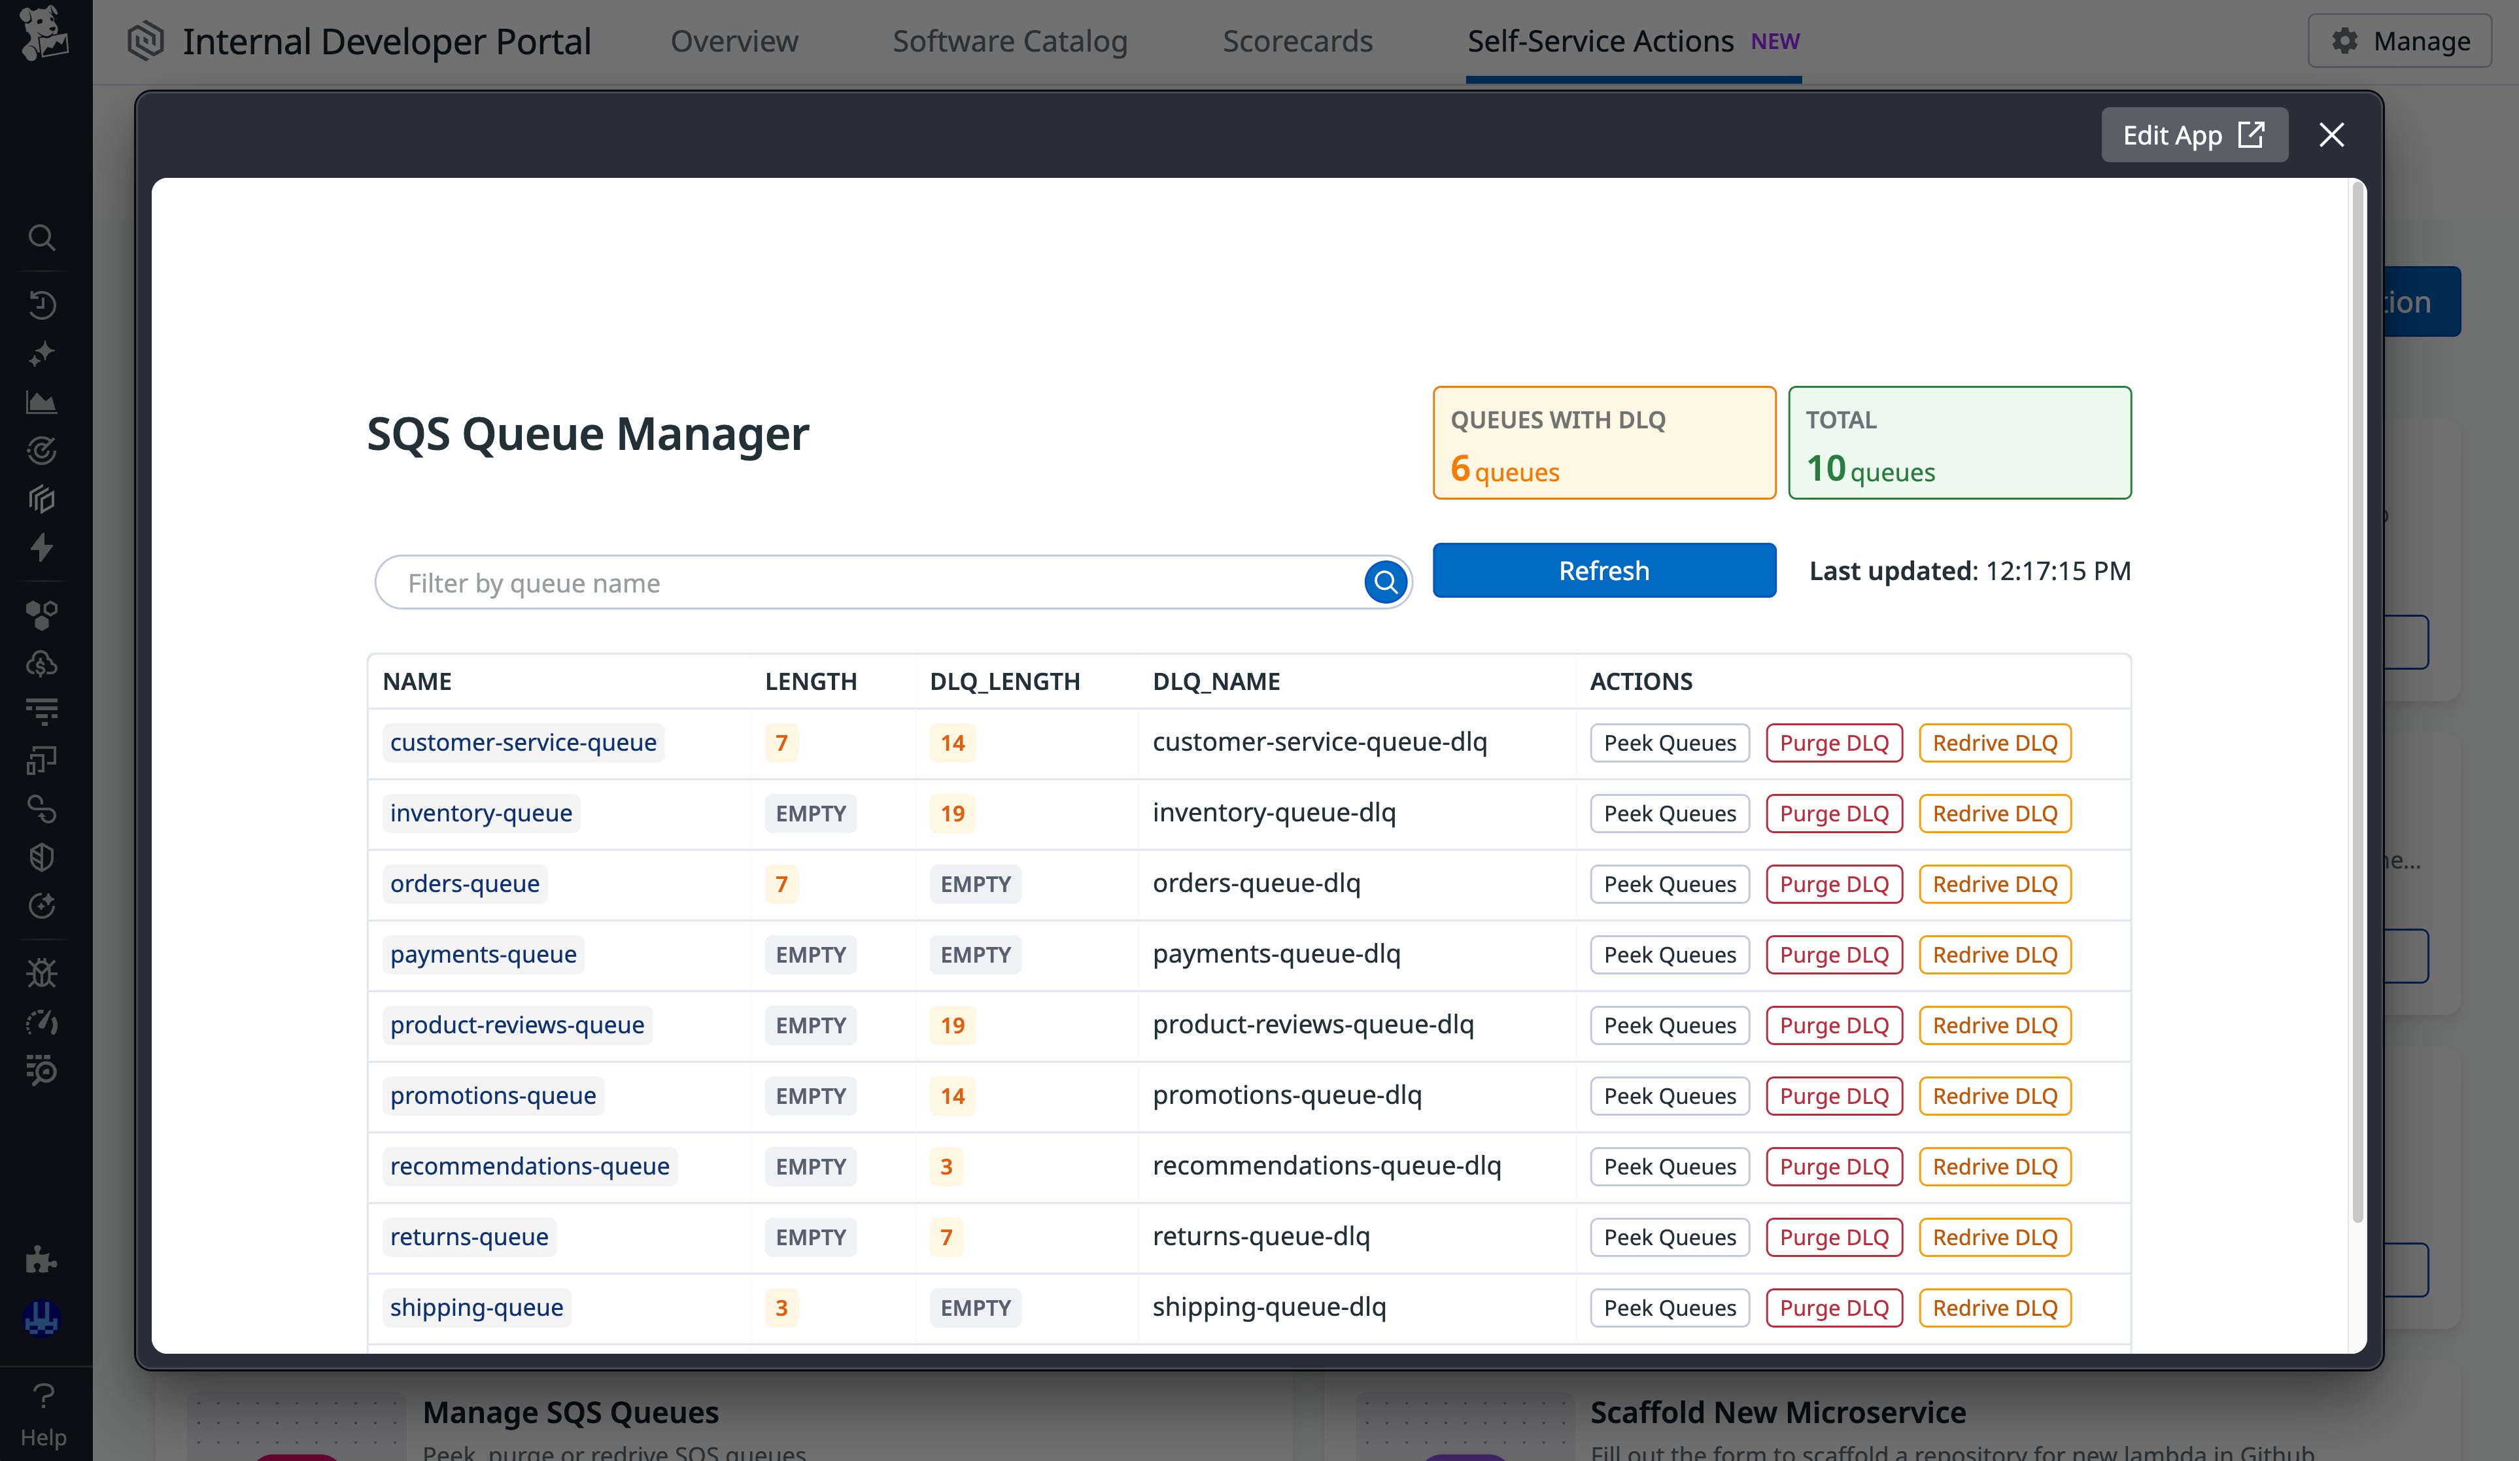
Task: Click the highlighted blue app icon in sidebar
Action: (41, 1319)
